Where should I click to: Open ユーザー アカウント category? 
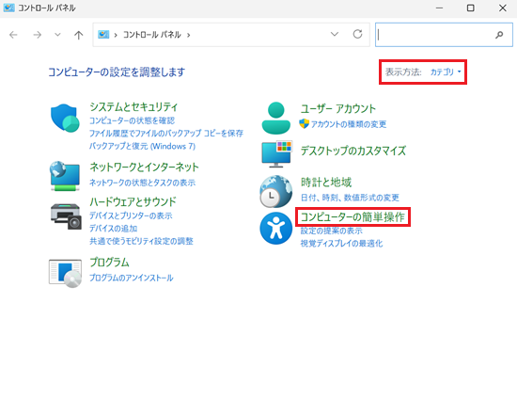[338, 108]
